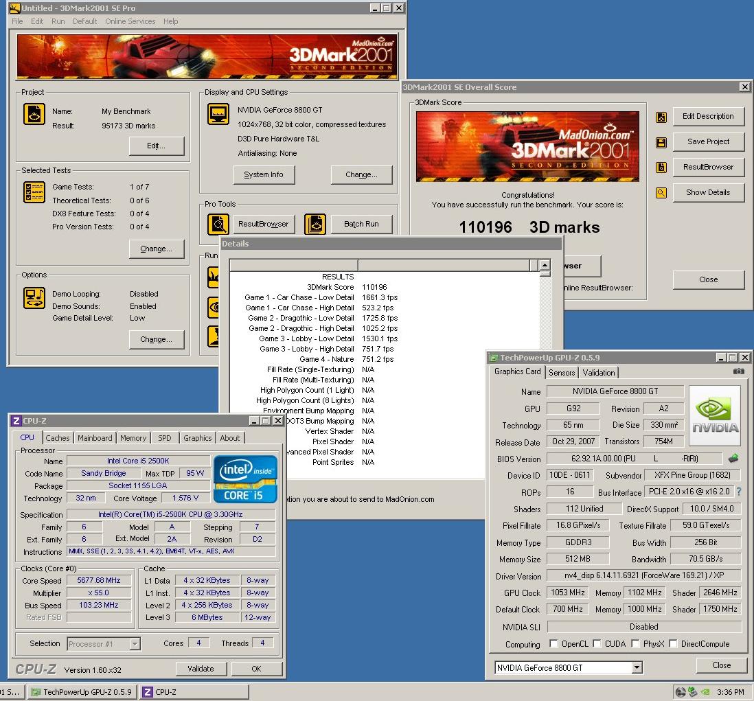Open the second system tray icon
Image resolution: width=754 pixels, height=701 pixels.
692,692
